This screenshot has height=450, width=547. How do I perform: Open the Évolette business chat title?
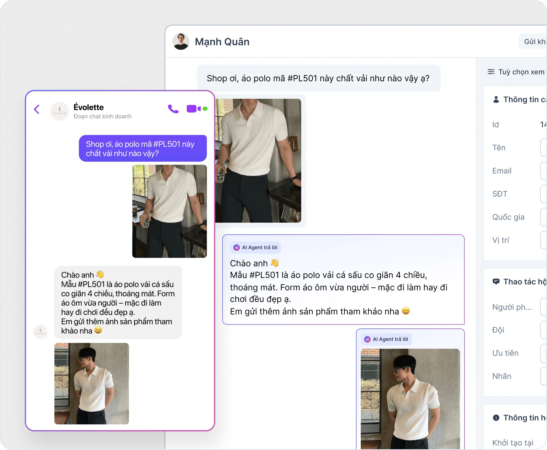point(89,107)
